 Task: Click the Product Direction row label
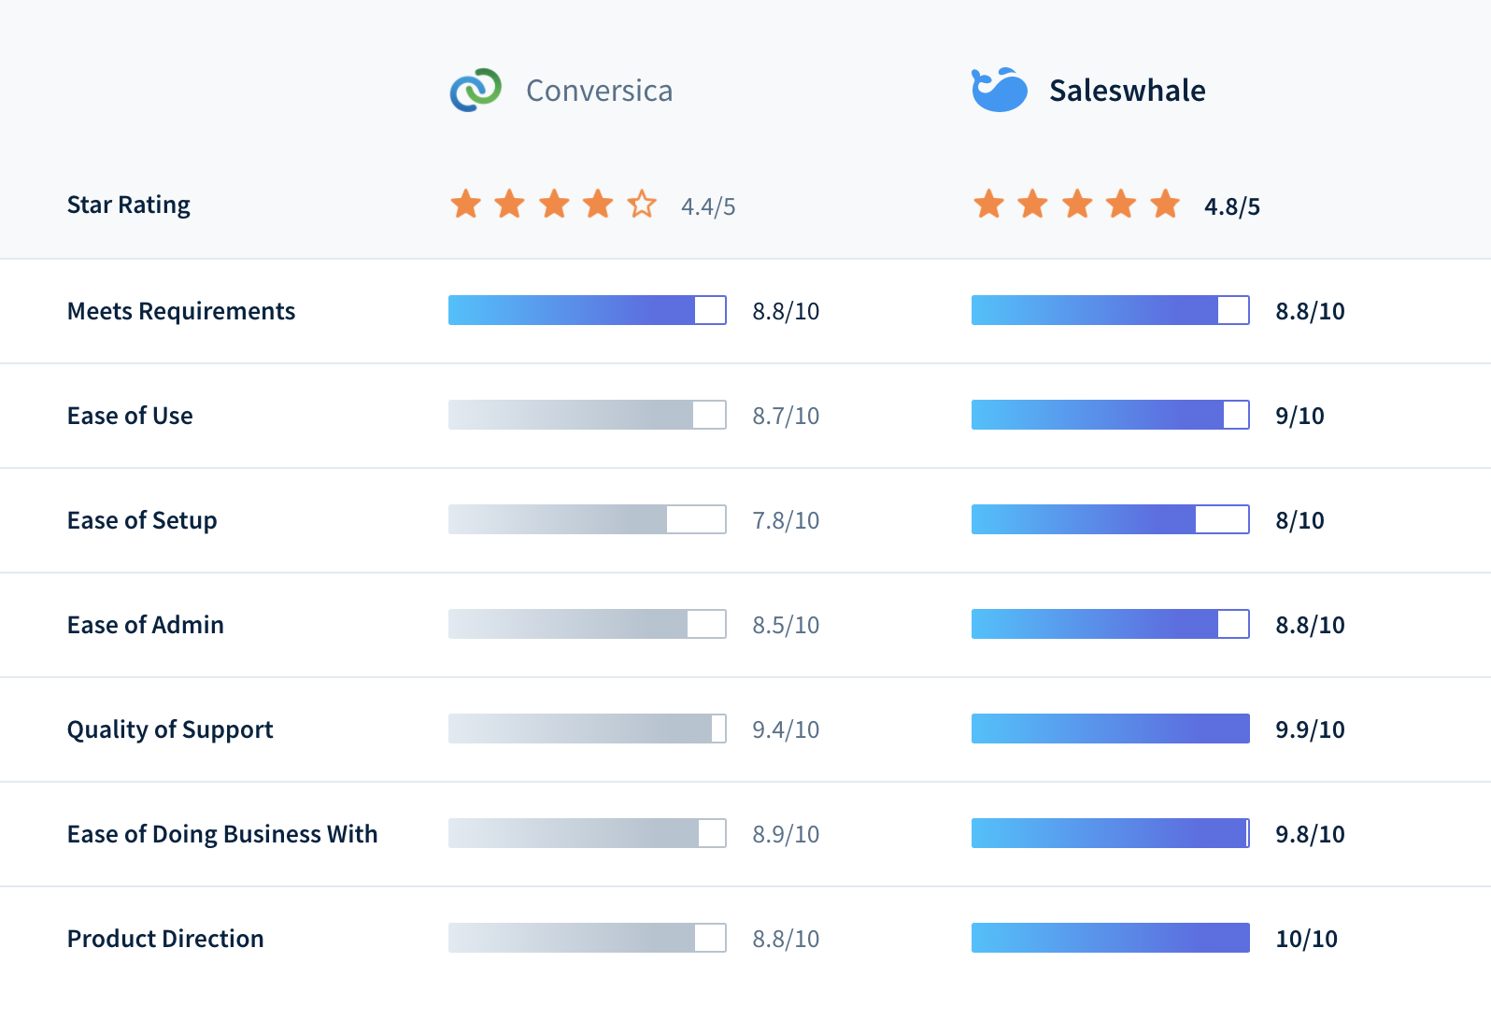(x=165, y=939)
